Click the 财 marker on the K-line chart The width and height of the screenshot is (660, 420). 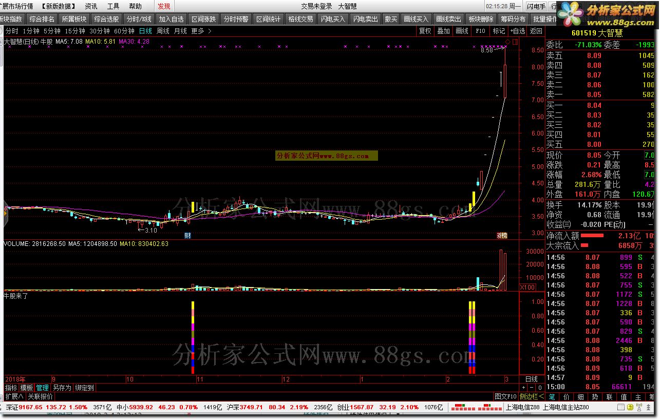[x=187, y=236]
